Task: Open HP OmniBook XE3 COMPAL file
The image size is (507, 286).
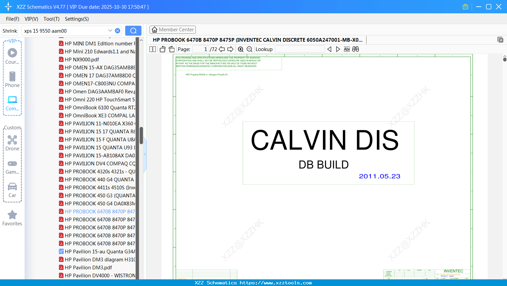Action: 97,116
